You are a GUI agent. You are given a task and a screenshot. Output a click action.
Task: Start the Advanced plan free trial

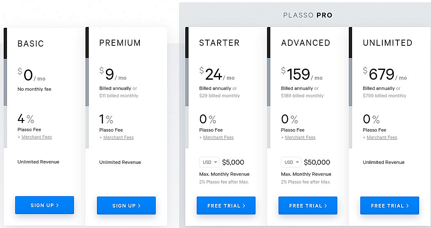(x=308, y=206)
